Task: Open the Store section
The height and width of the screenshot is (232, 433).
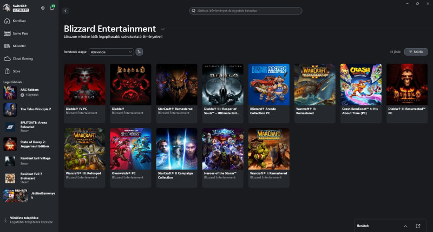Action: (29, 71)
